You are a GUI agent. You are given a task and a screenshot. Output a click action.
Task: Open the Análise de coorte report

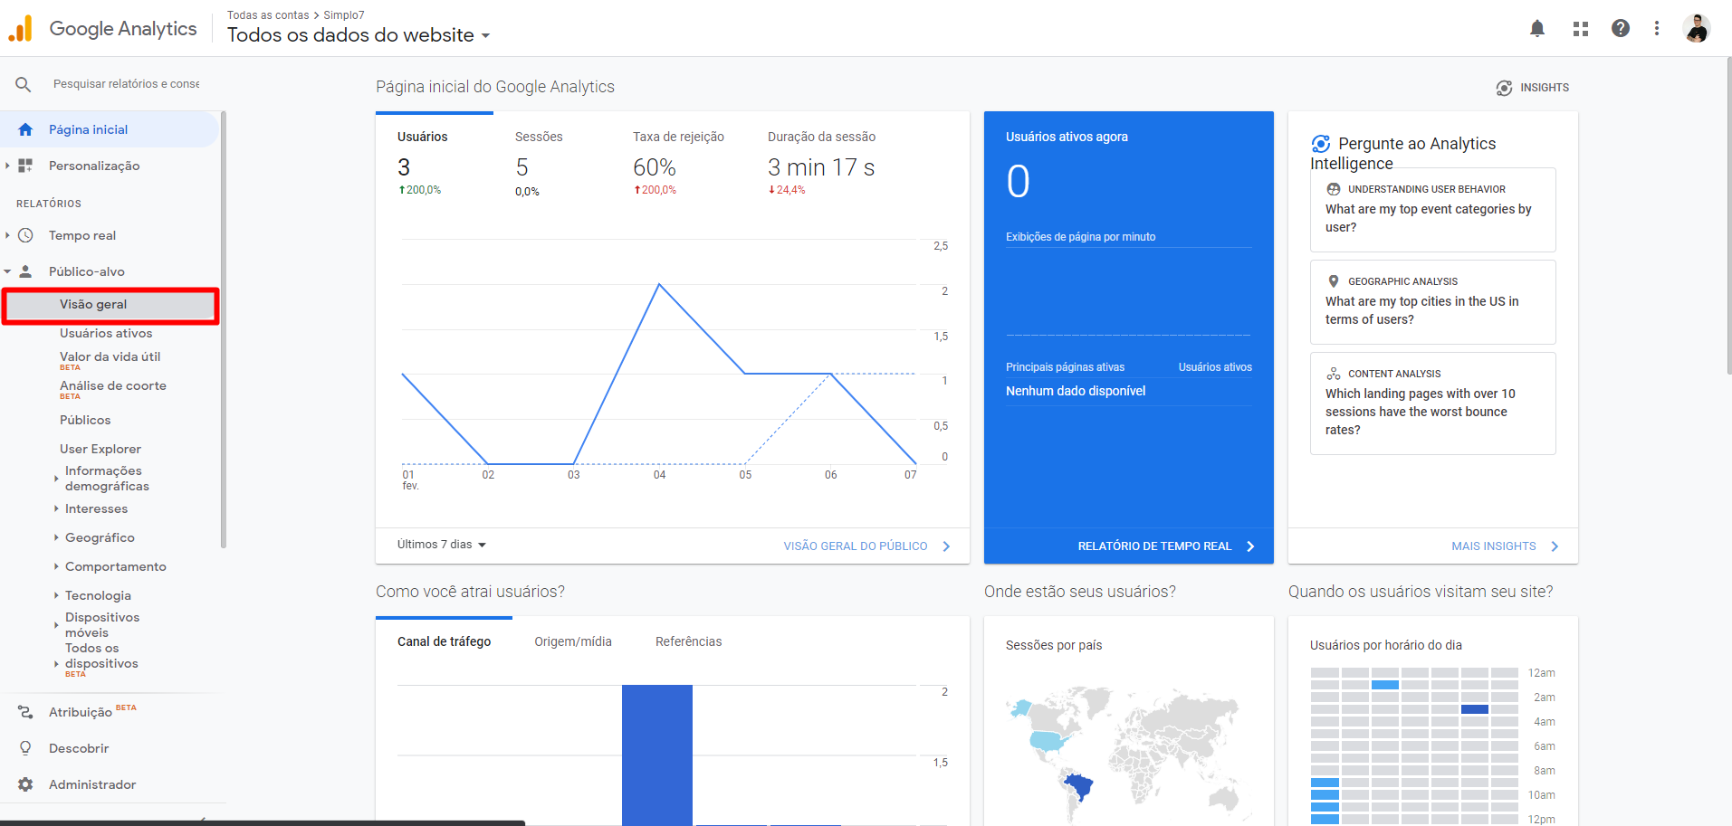click(x=113, y=386)
